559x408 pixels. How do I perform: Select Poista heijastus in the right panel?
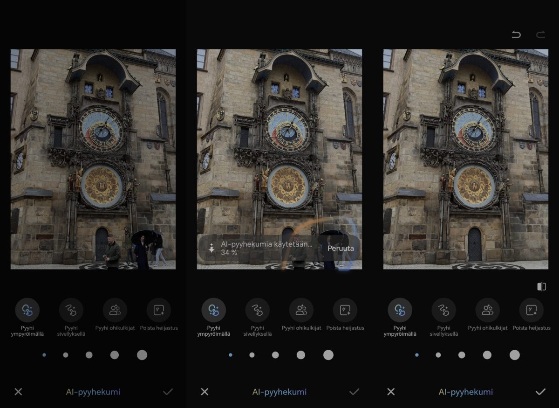pyautogui.click(x=531, y=310)
